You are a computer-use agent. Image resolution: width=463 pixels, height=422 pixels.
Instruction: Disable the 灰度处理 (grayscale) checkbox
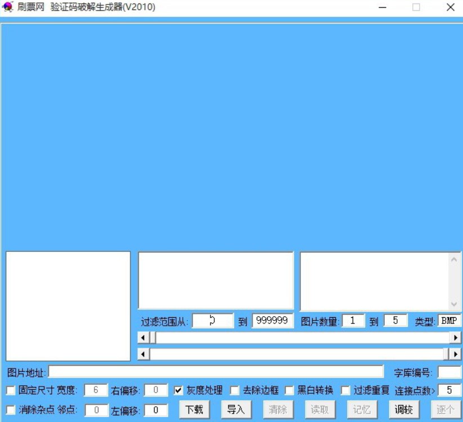(178, 389)
